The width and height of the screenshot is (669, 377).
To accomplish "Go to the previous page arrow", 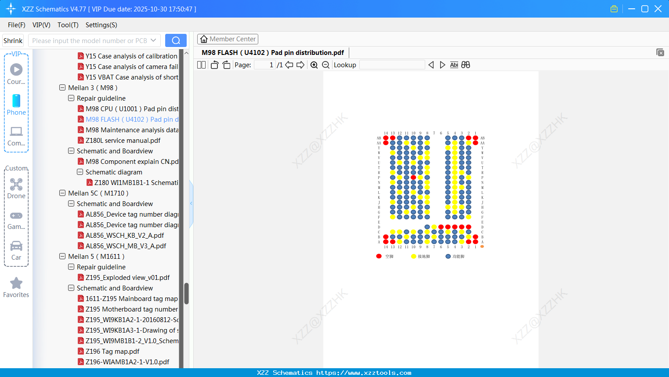I will pos(289,65).
